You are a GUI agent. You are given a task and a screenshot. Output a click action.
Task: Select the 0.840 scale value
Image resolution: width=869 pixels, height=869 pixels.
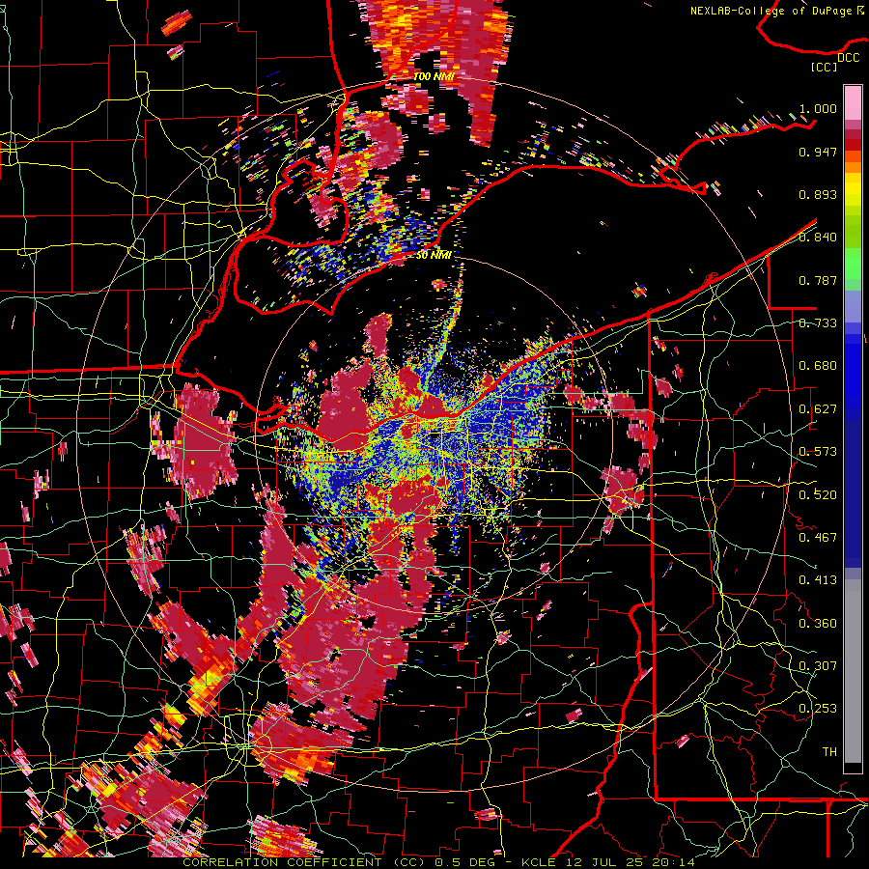coord(818,238)
